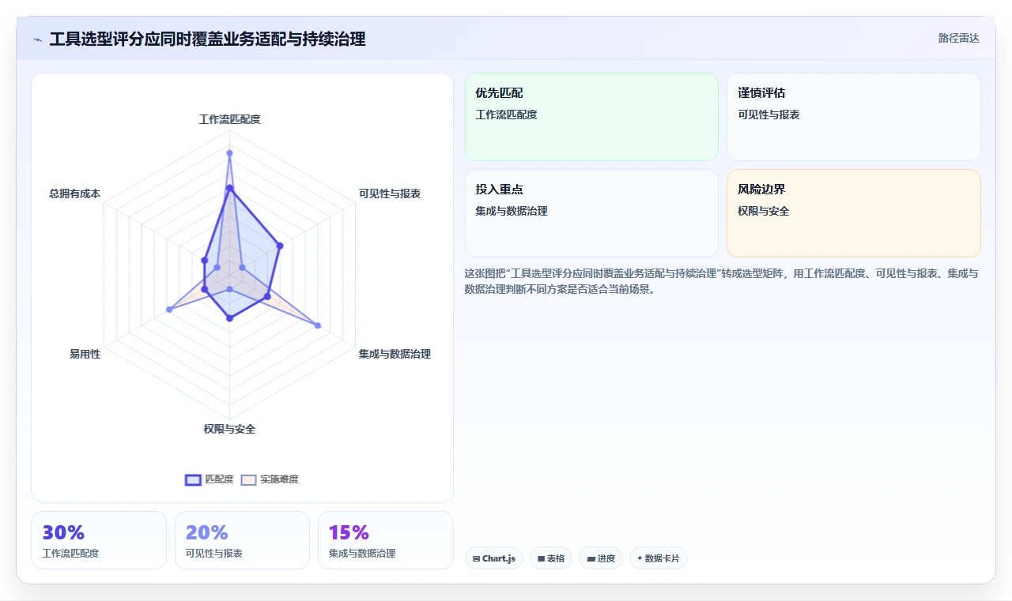Open the 优先匹配 card
This screenshot has width=1012, height=601.
(591, 117)
